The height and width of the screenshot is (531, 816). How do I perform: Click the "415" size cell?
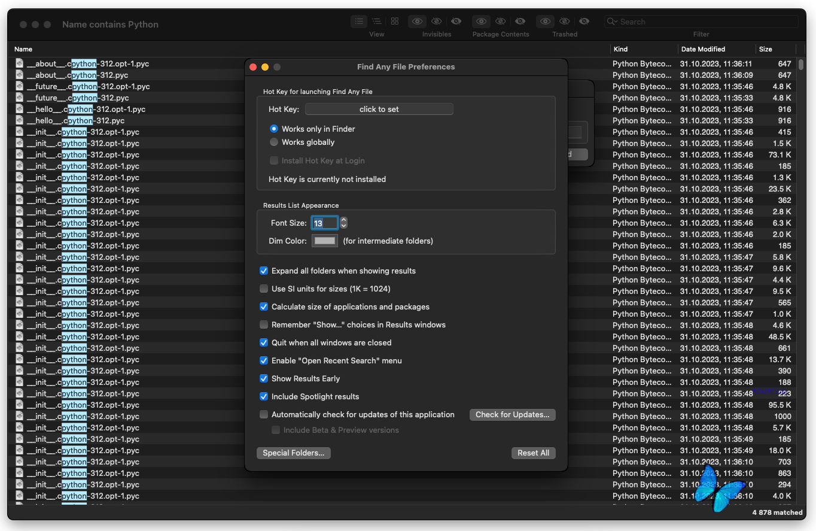point(784,132)
